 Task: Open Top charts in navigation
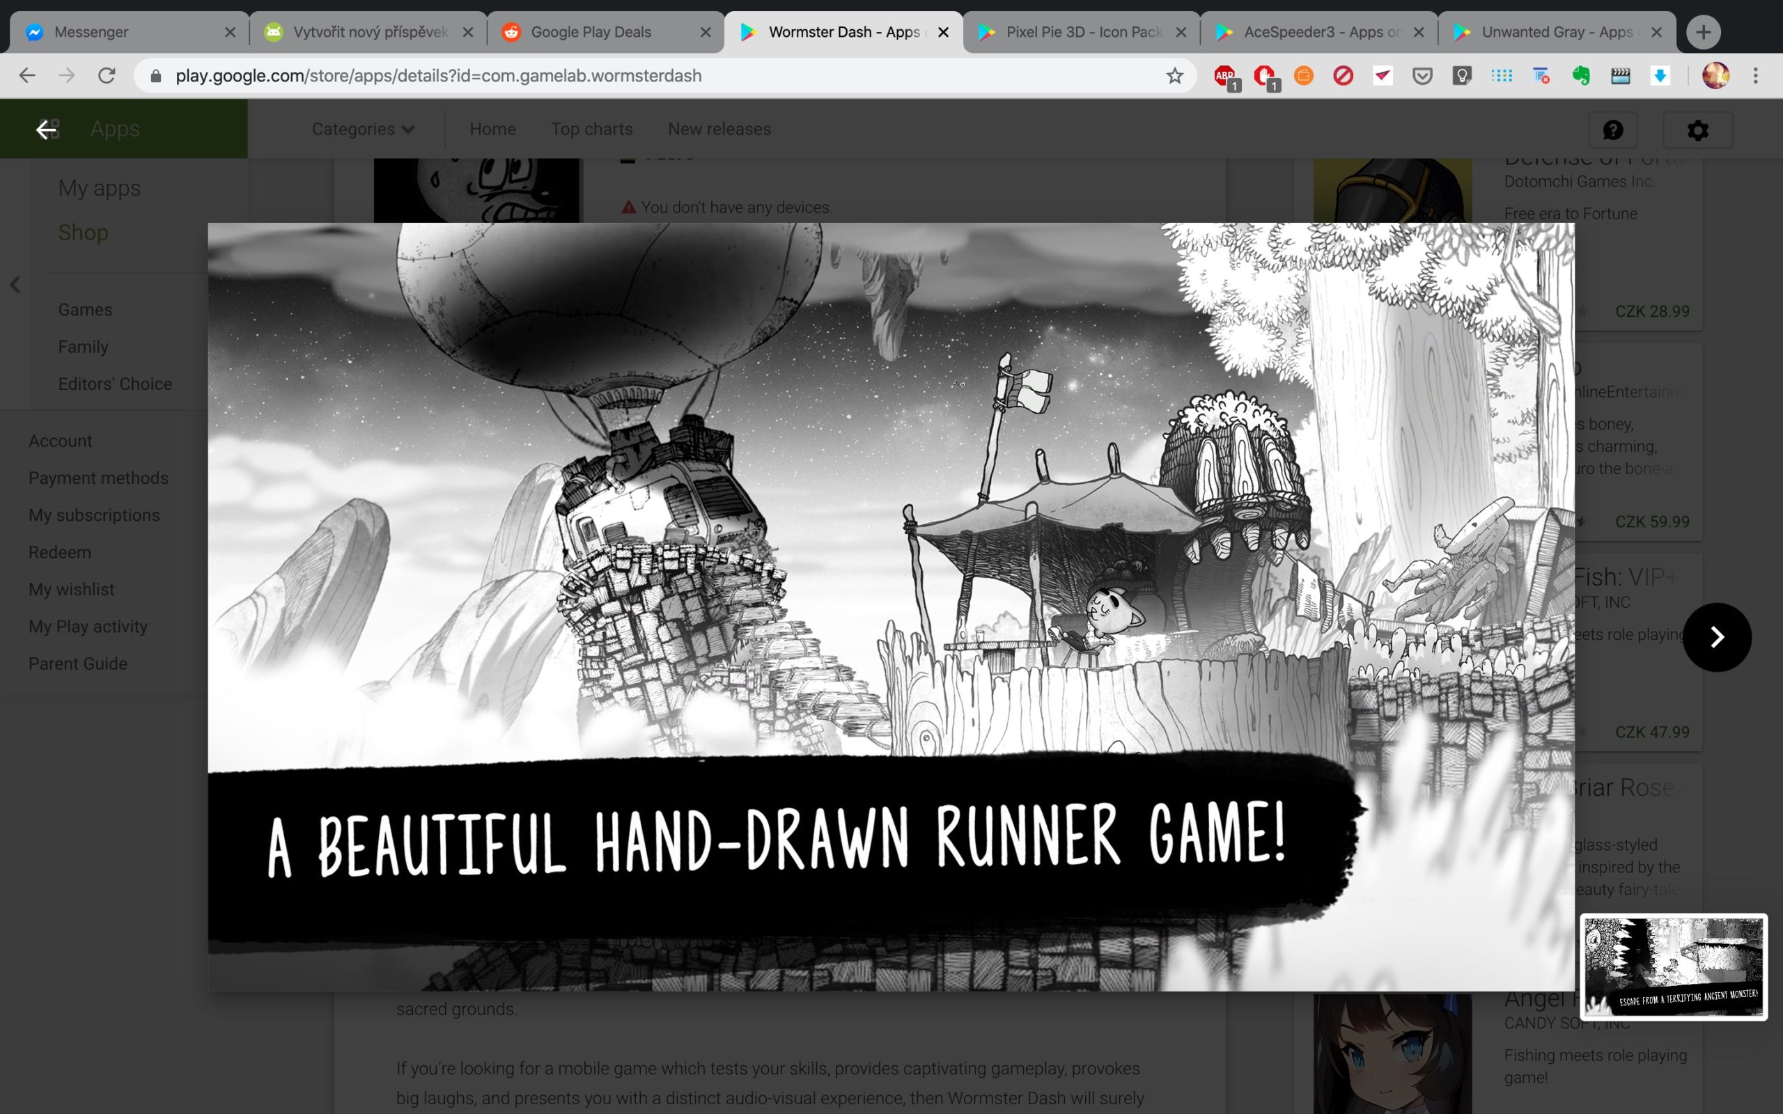click(x=591, y=129)
